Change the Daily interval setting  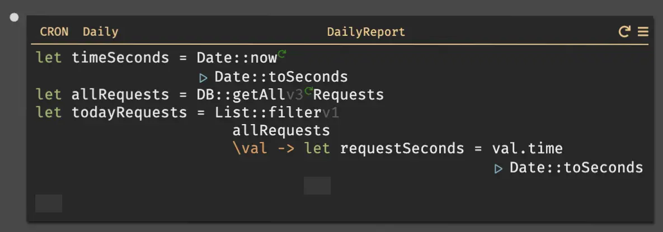pos(101,32)
